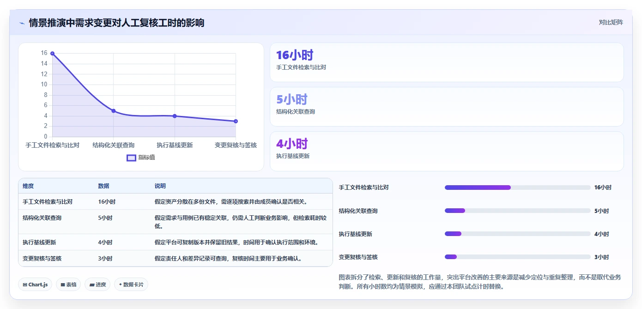The height and width of the screenshot is (309, 642).
Task: Click the 进度 tag icon
Action: (x=92, y=285)
